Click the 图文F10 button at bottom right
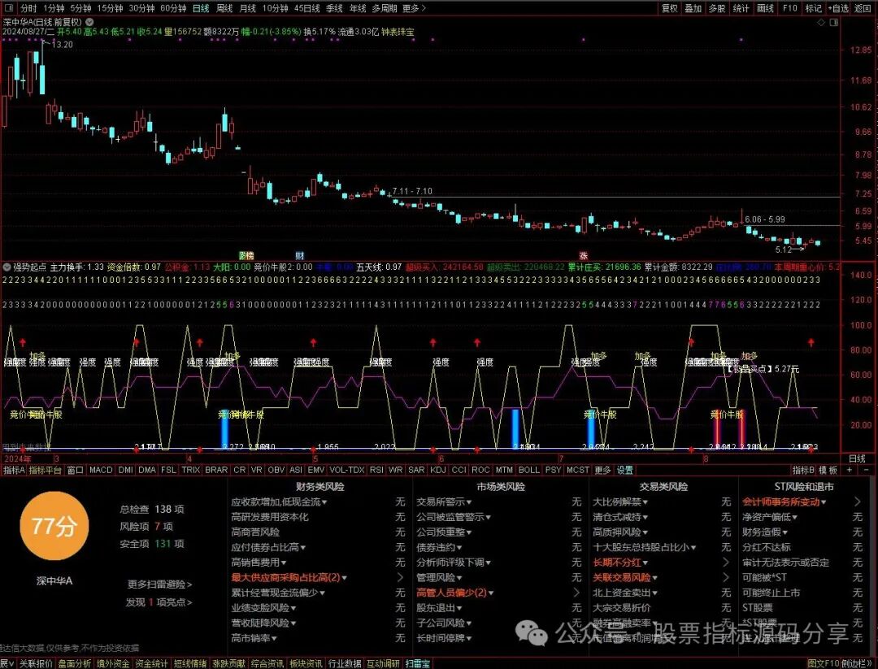This screenshot has height=669, width=878. coord(823,663)
